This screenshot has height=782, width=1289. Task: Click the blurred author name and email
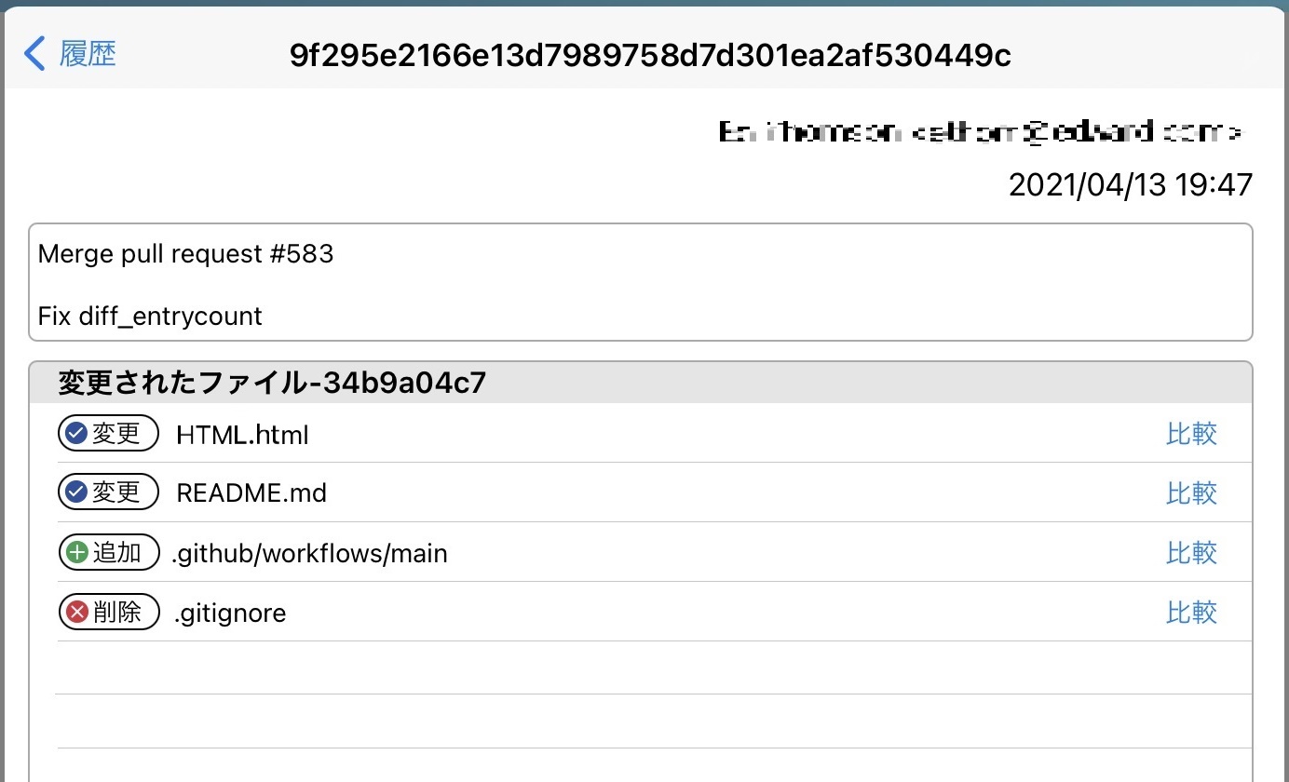coord(980,132)
